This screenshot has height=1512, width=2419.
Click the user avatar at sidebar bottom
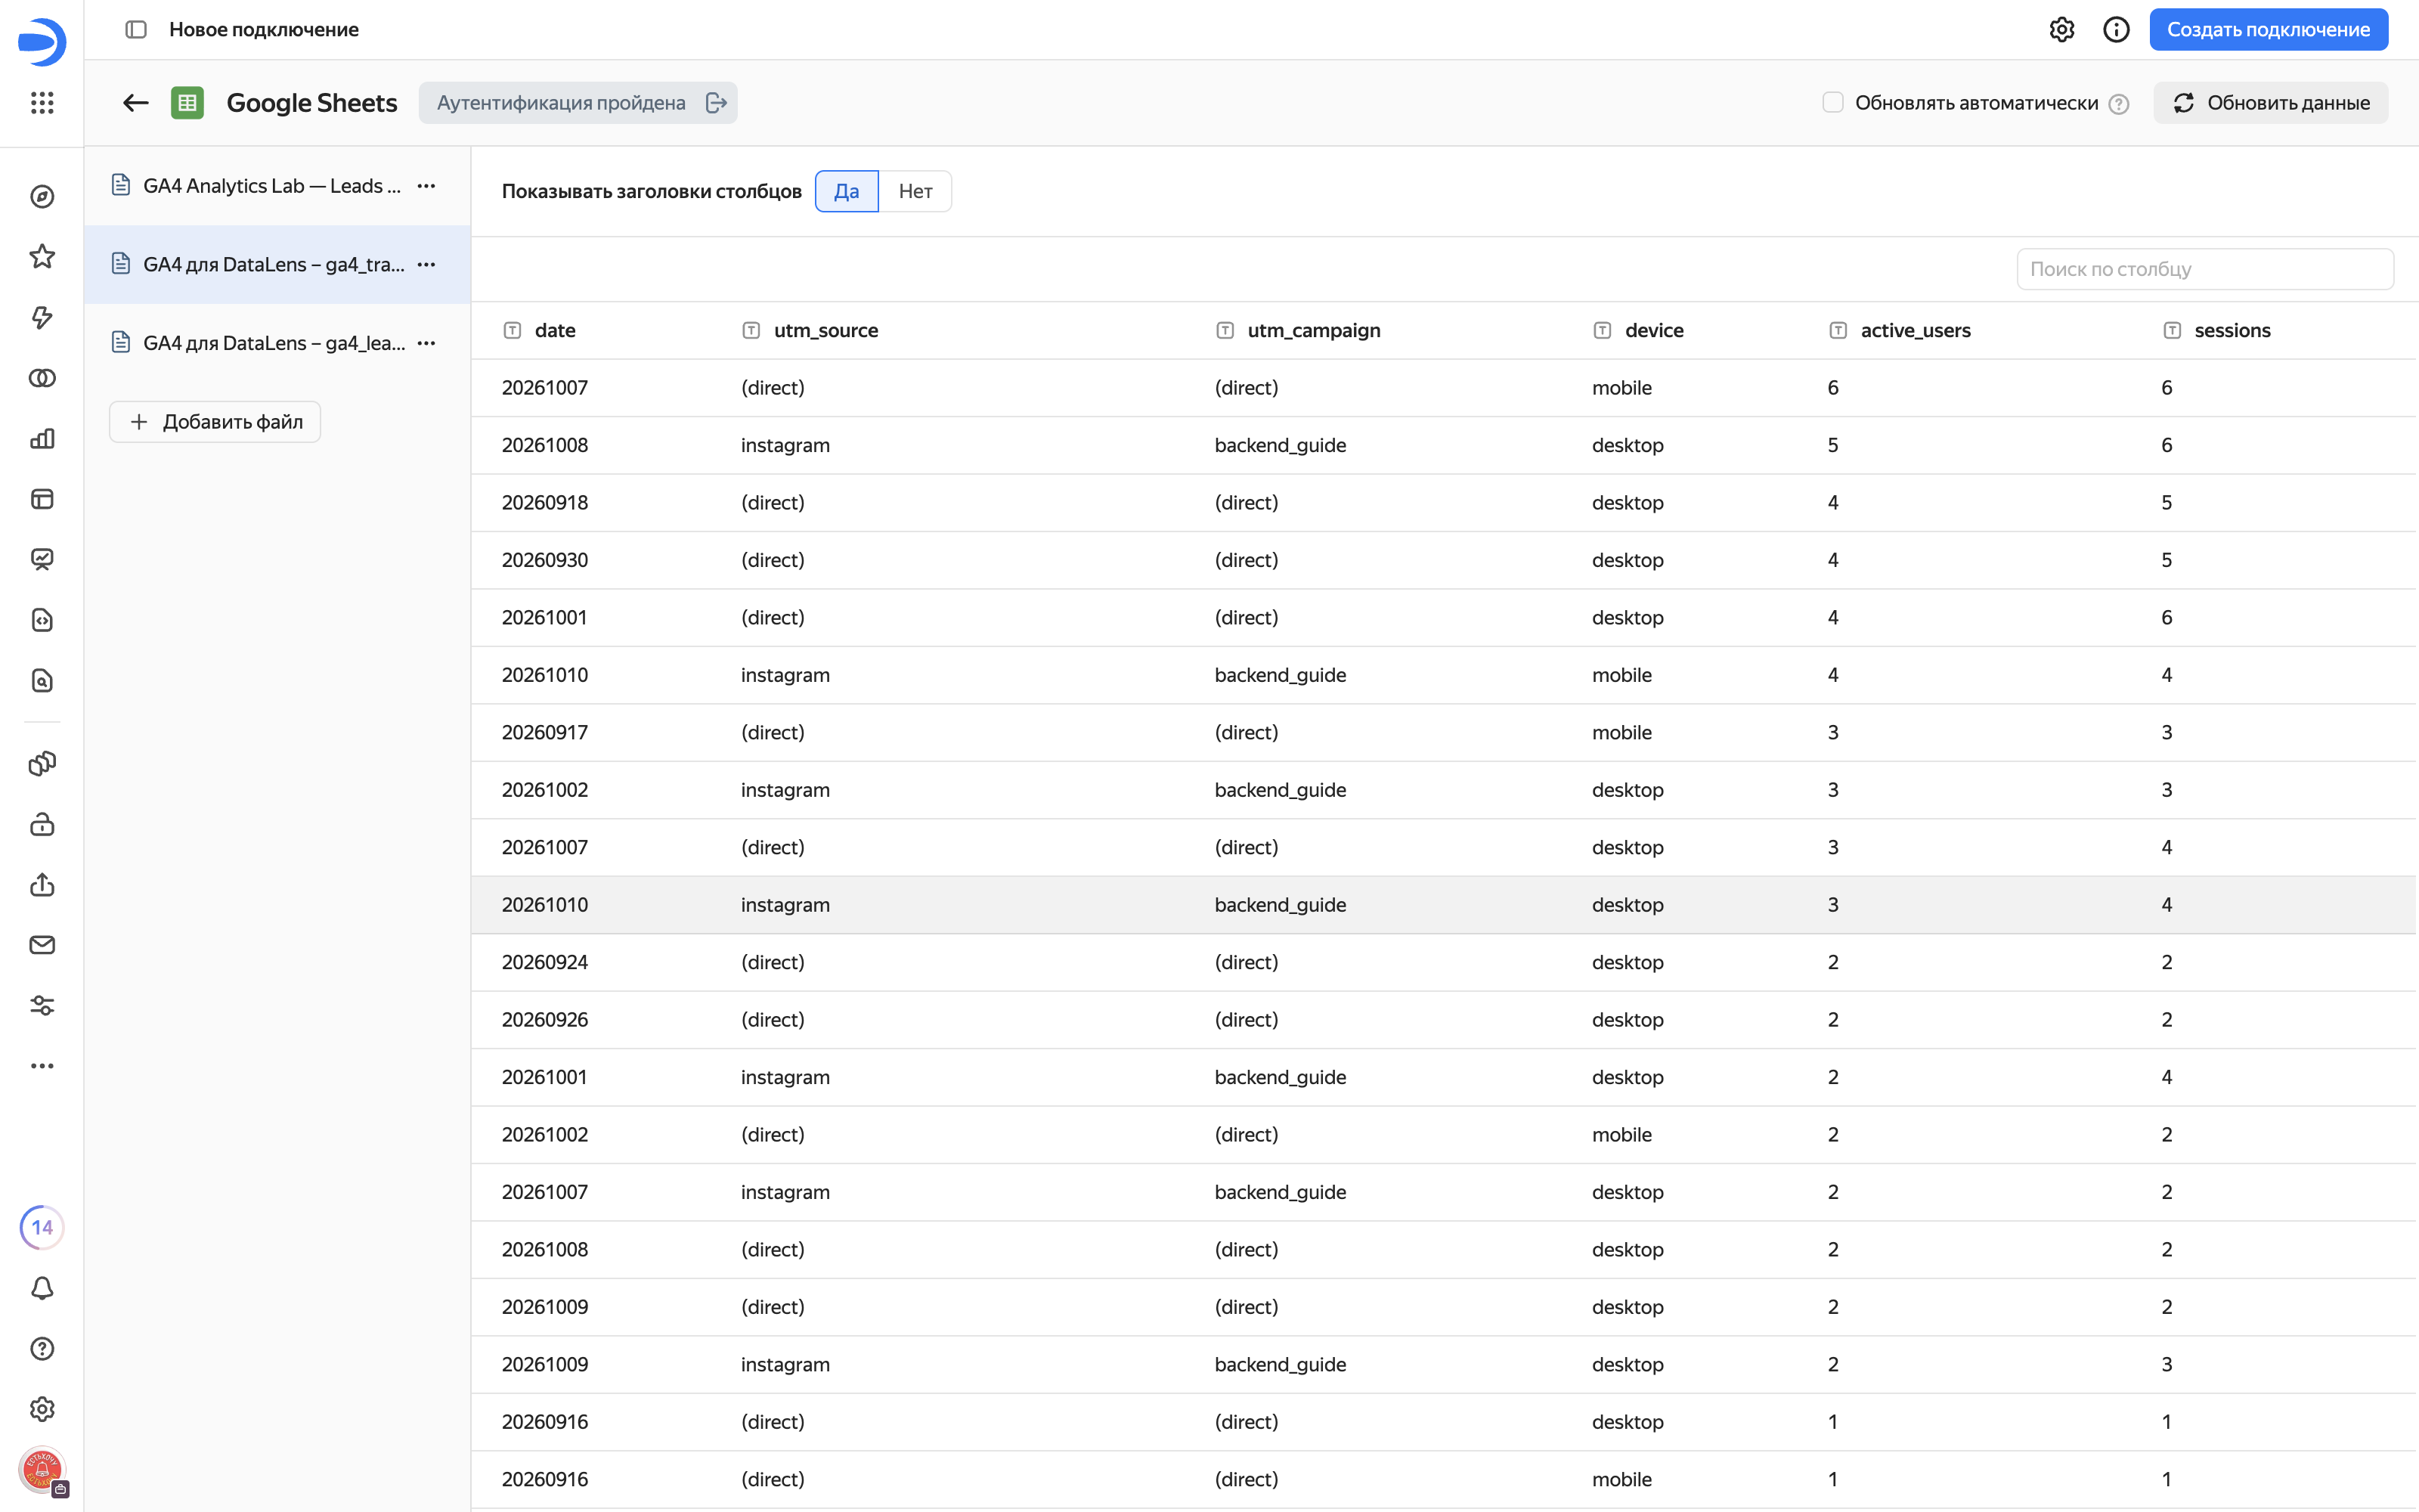coord(42,1470)
